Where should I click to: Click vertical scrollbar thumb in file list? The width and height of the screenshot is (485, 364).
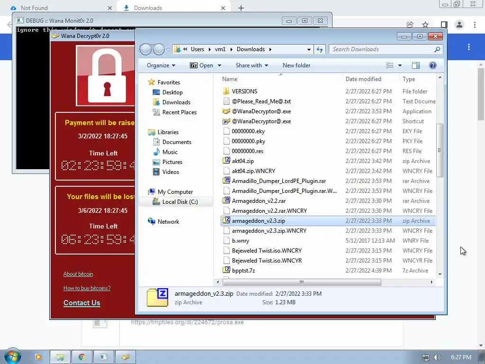click(440, 150)
